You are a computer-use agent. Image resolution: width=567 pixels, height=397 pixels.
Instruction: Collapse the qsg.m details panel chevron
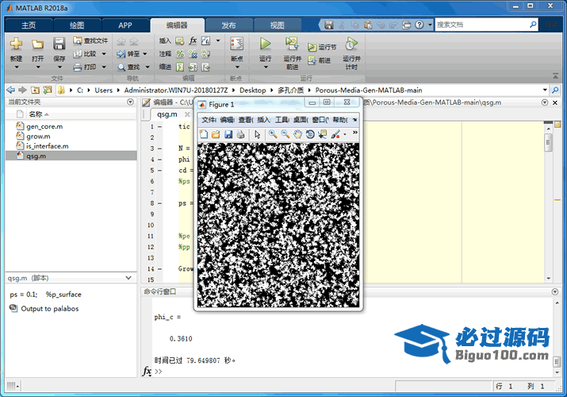128,278
